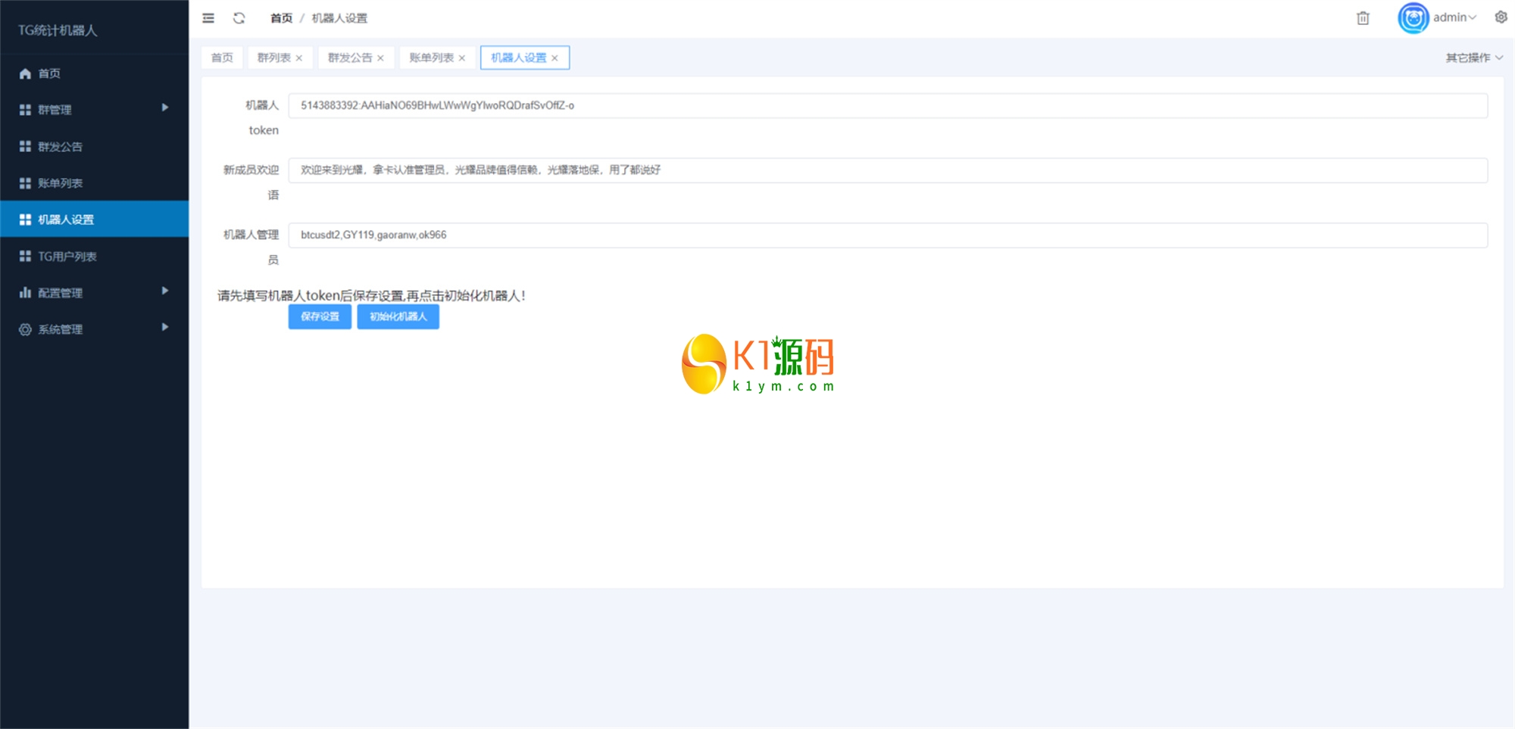The image size is (1515, 729).
Task: Click the bar chart icon beside 配置管理
Action: coord(25,292)
